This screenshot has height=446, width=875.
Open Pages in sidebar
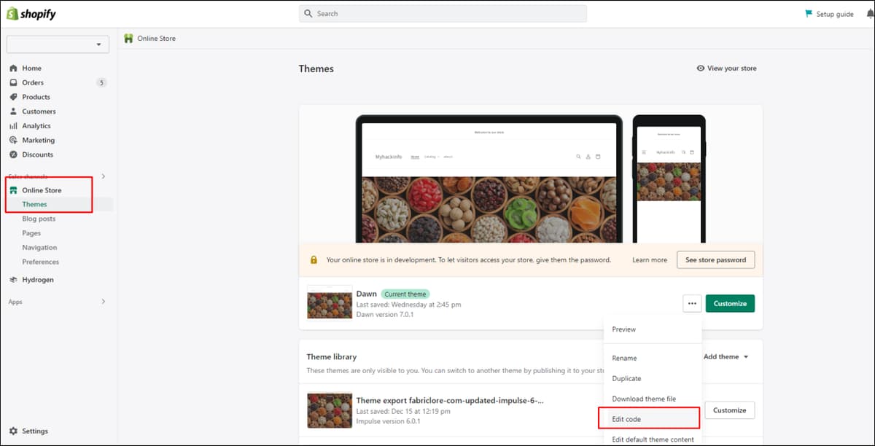pos(31,233)
